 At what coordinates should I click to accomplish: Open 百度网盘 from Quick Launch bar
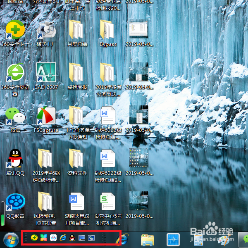[x=53, y=238]
